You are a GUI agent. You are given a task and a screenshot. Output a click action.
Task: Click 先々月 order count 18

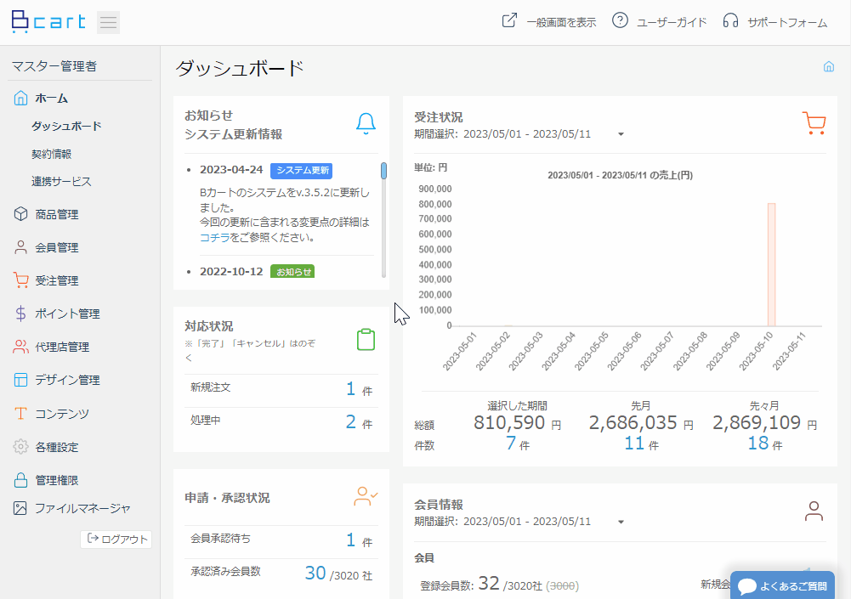pos(758,444)
